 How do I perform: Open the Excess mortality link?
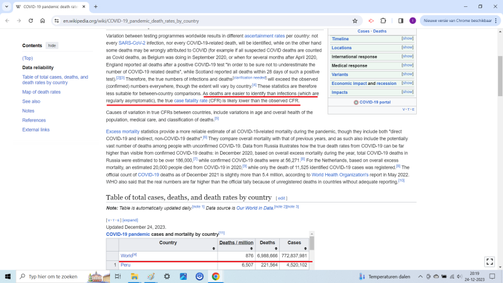coord(122,131)
